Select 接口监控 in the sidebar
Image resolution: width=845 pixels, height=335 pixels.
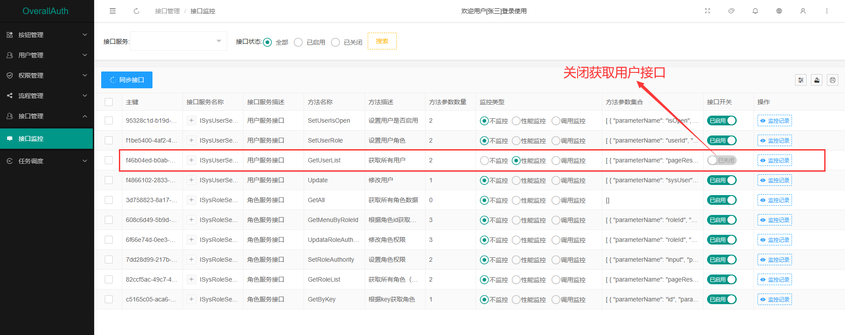[x=46, y=139]
